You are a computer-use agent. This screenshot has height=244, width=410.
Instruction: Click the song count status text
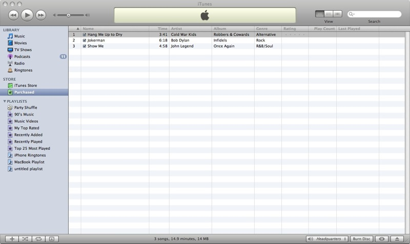tap(181, 239)
